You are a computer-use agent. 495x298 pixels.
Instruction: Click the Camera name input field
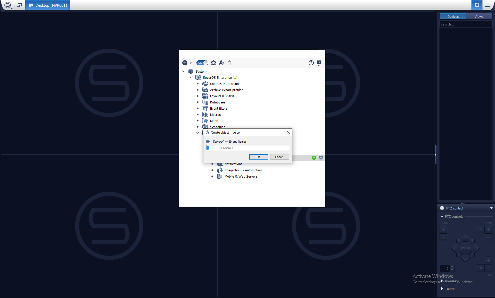pos(255,148)
